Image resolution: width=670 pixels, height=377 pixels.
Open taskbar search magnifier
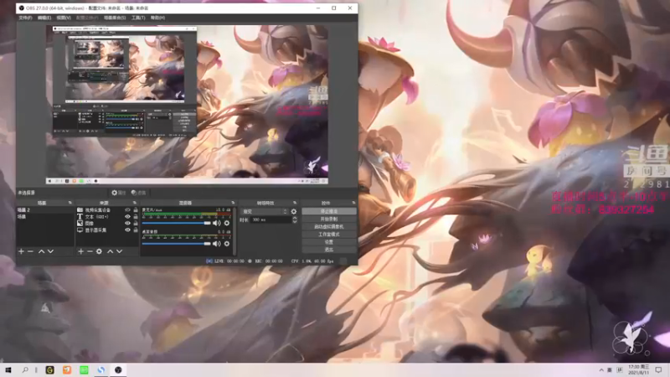click(25, 369)
